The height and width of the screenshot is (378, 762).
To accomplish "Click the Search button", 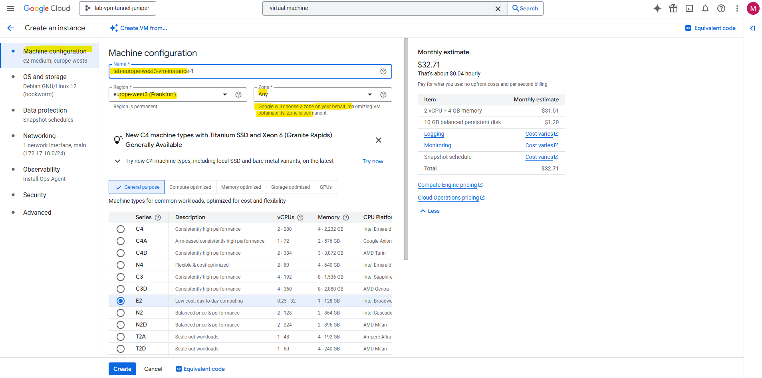I will (526, 8).
